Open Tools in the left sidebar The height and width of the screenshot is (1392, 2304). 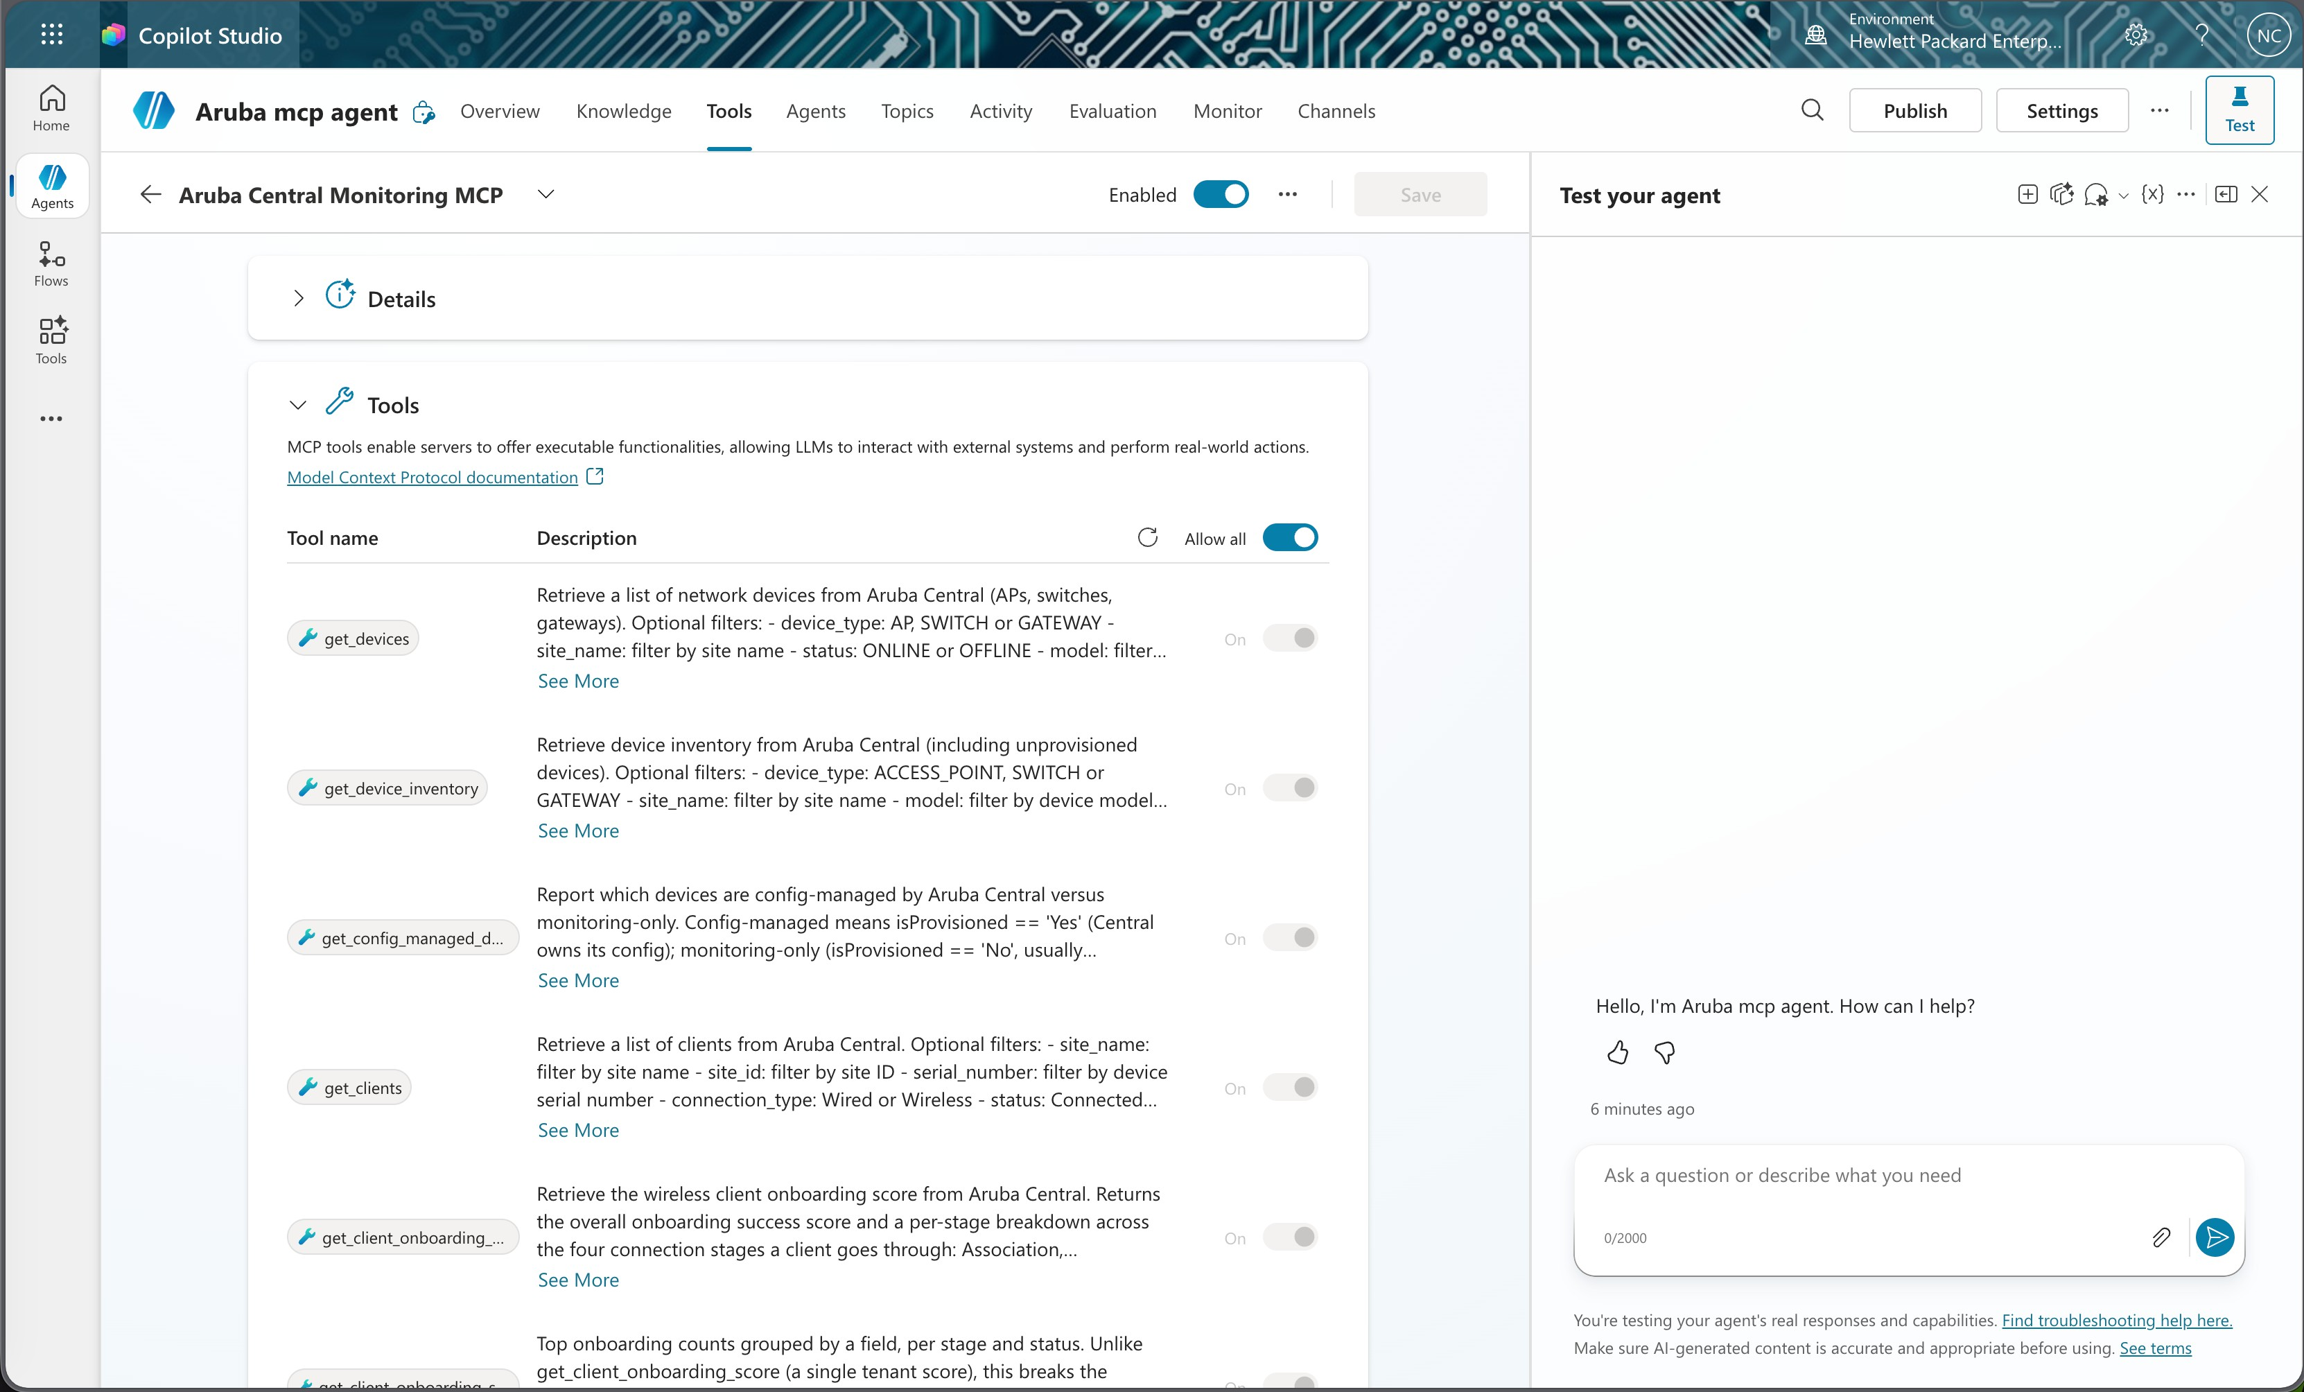pyautogui.click(x=51, y=342)
